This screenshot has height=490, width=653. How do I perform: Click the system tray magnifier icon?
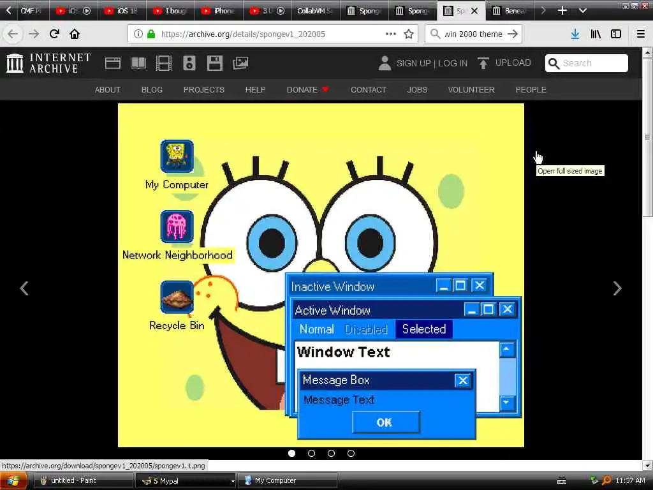[x=606, y=481]
